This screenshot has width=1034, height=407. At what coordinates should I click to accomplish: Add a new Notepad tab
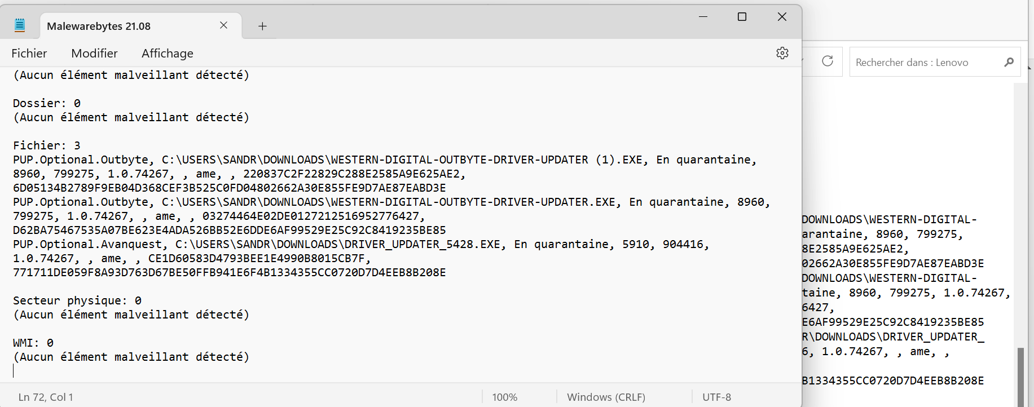pos(262,26)
